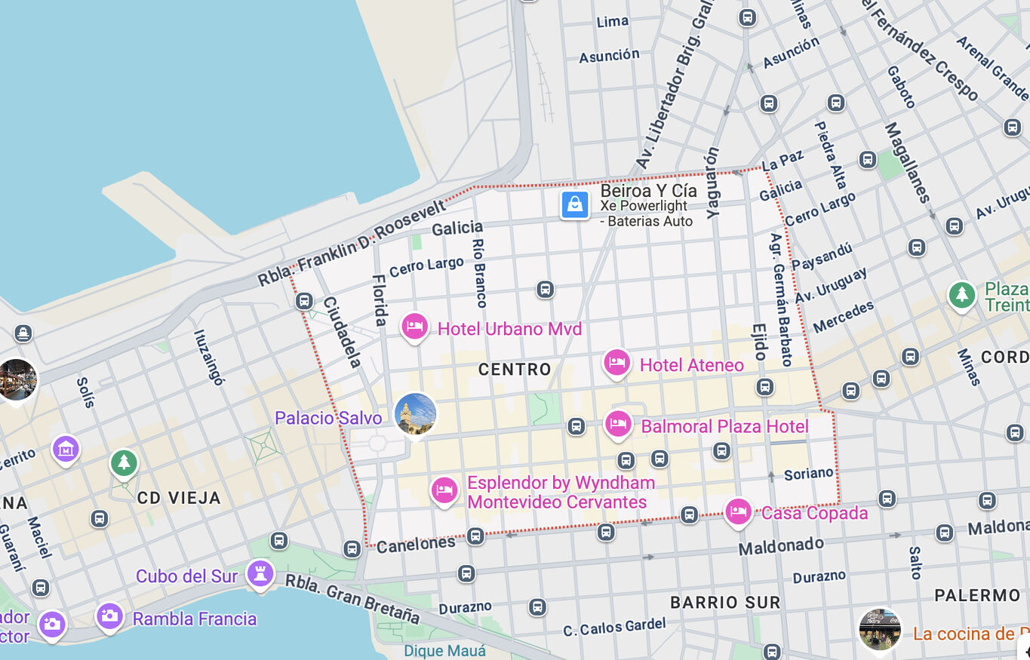Open the La cocina restaurant photo thumbnail
Viewport: 1030px width, 660px height.
[x=880, y=629]
